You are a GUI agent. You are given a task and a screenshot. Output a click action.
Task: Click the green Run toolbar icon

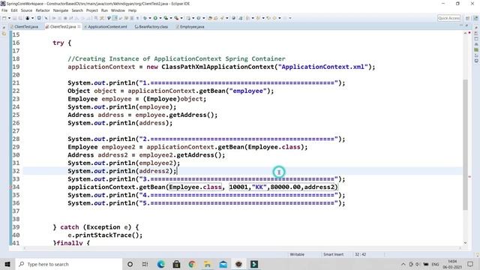155,18
